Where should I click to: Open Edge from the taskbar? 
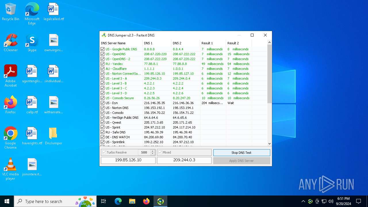[x=118, y=201]
